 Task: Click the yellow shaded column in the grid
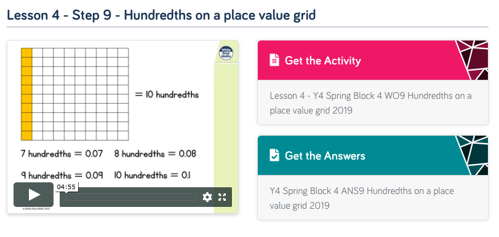tap(26, 94)
